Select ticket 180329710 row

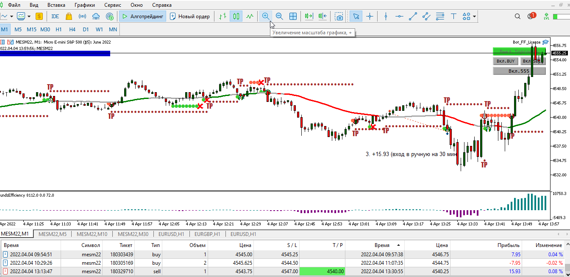click(282, 272)
